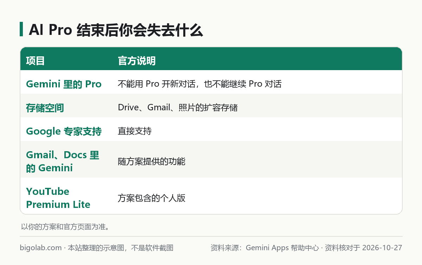Click the footer text "资料来源：Gemini Apps 帮助中心 · 资料核对于 2026-10-27"

[306, 248]
